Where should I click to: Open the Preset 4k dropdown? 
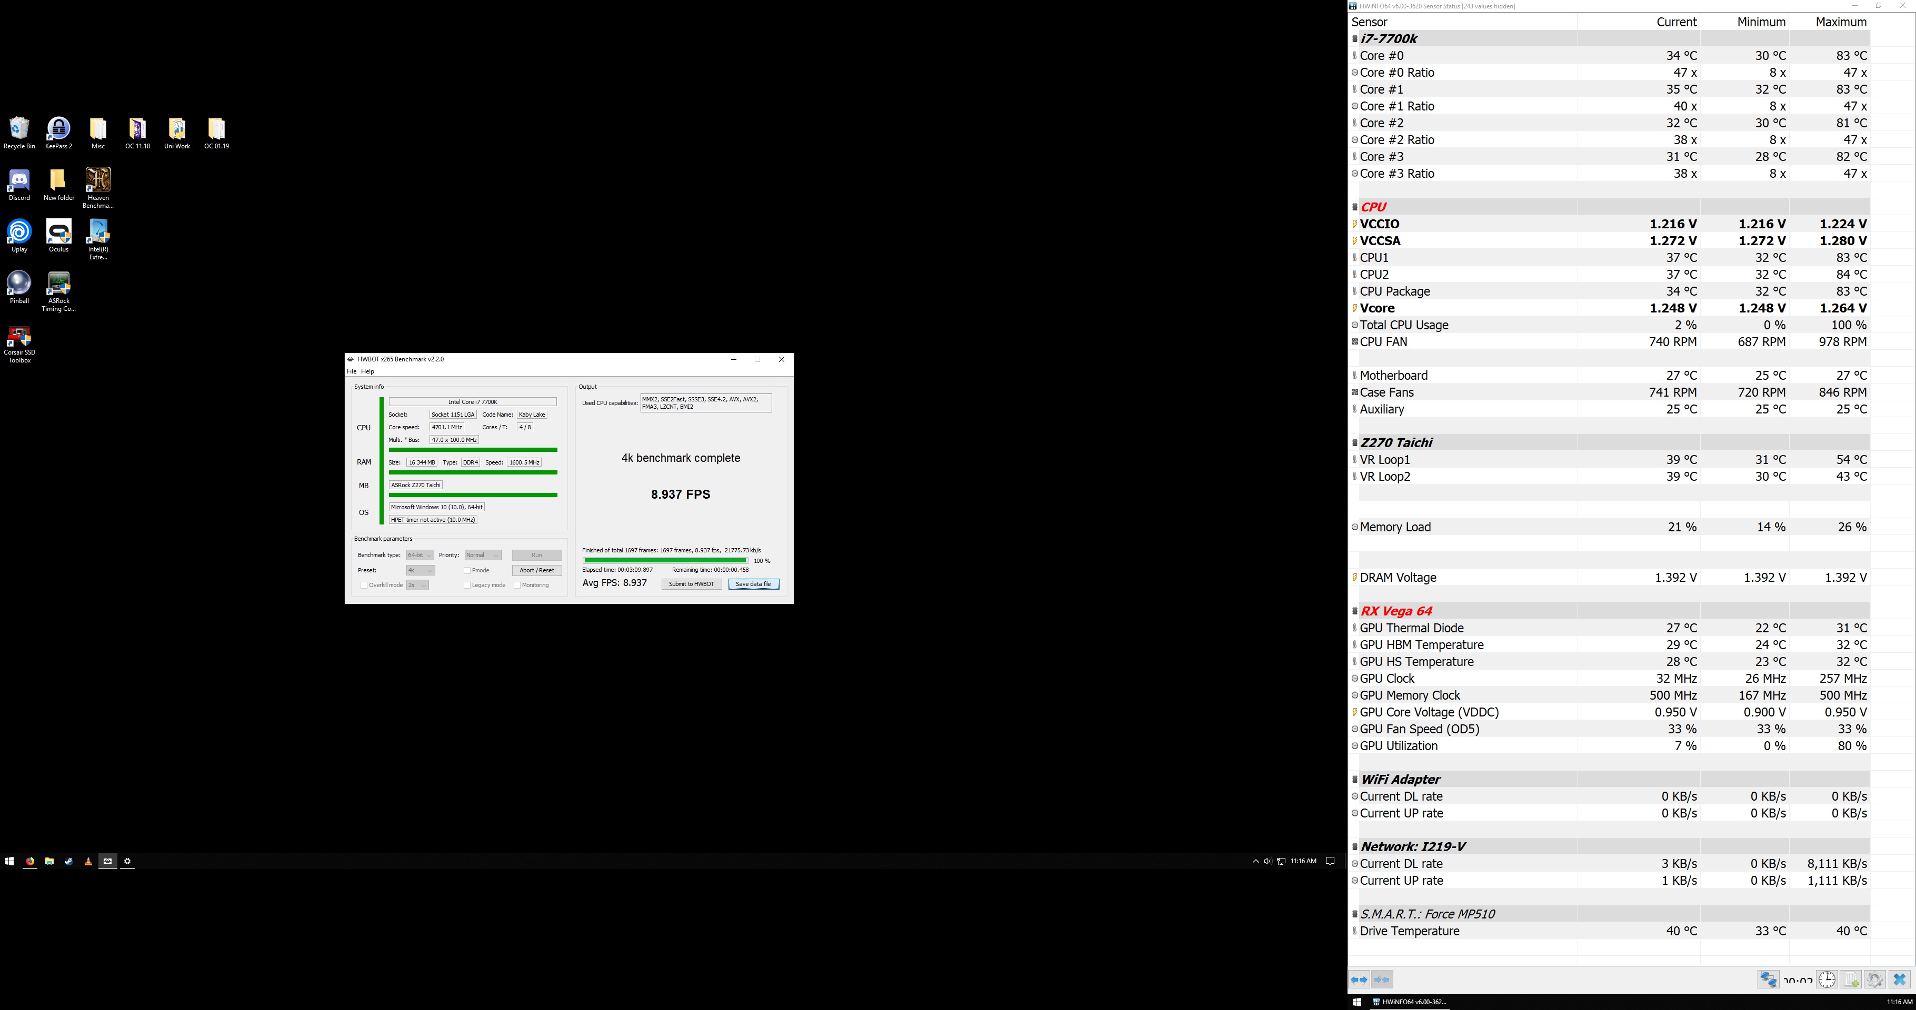click(420, 571)
